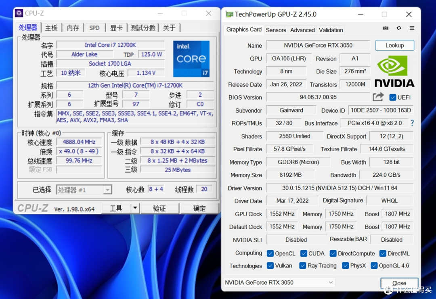Switch to the 測試分數 tab

pyautogui.click(x=143, y=28)
